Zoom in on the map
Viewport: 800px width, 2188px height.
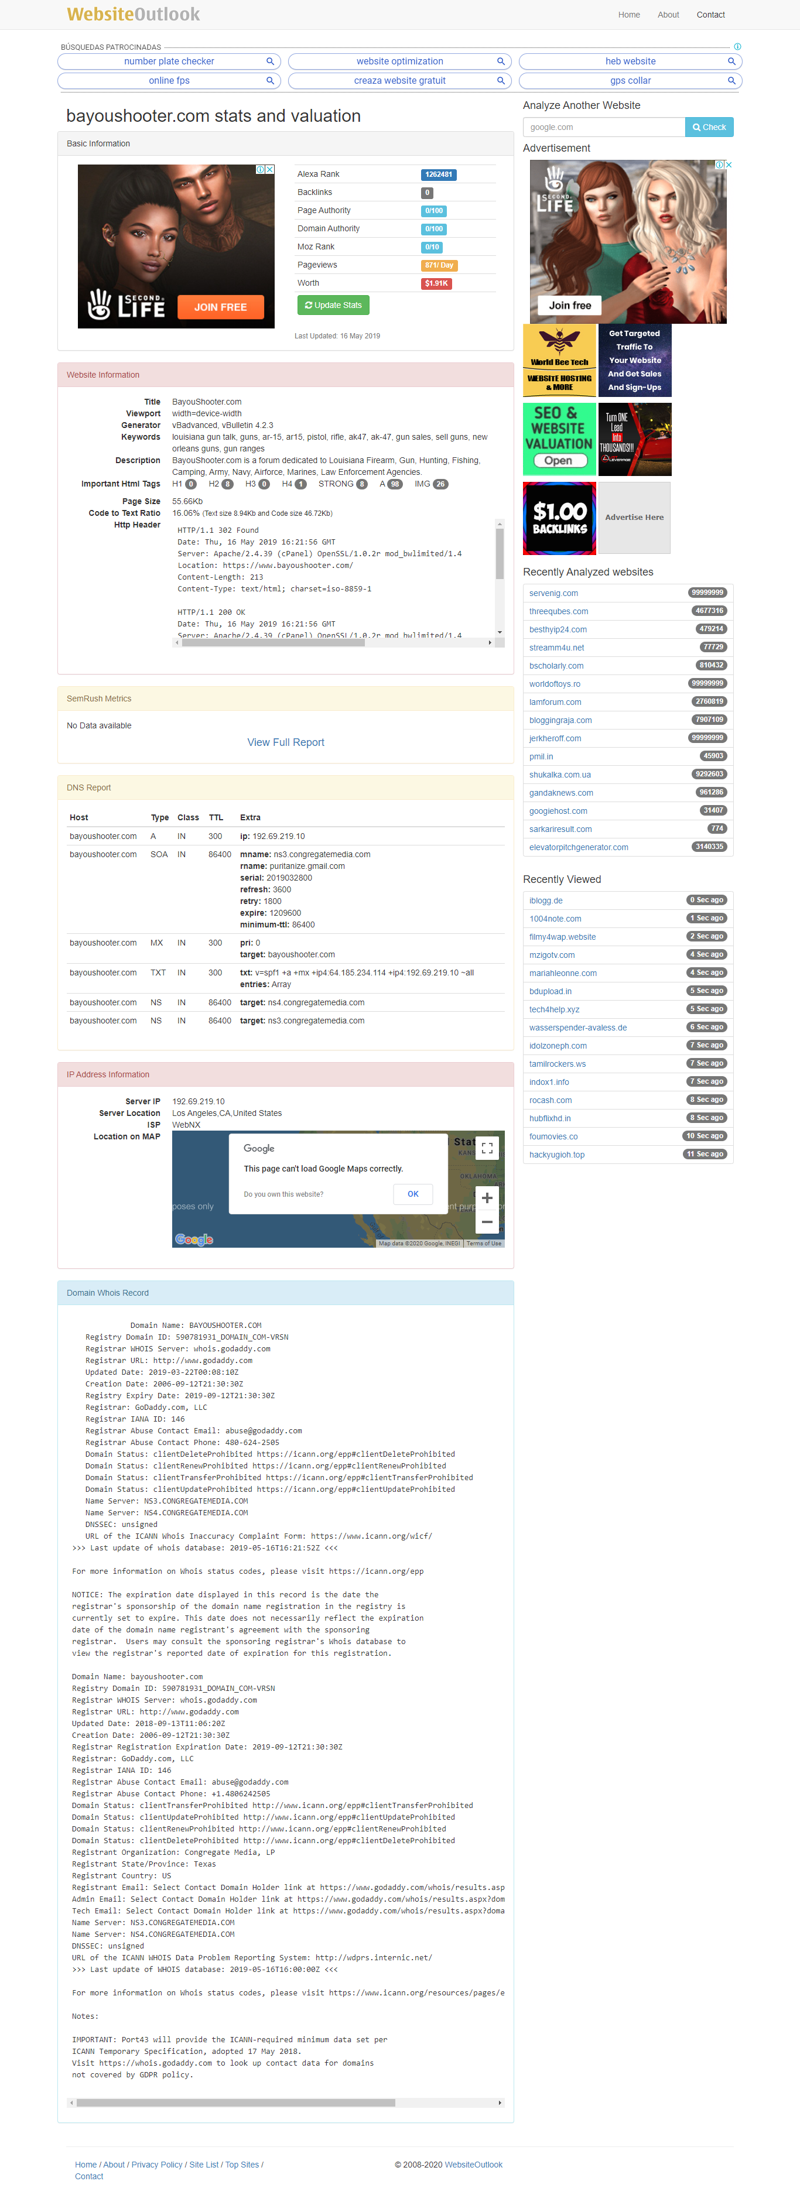(x=487, y=1199)
